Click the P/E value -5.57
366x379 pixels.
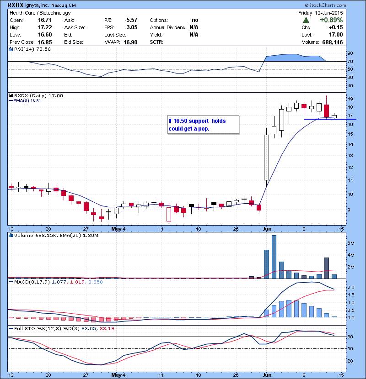point(131,20)
